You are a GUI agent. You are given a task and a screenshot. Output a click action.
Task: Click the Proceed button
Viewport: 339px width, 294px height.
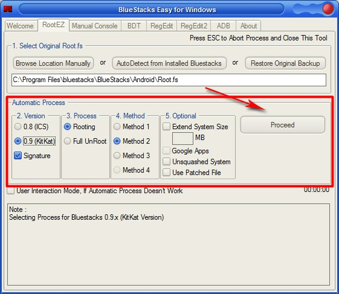(x=283, y=125)
